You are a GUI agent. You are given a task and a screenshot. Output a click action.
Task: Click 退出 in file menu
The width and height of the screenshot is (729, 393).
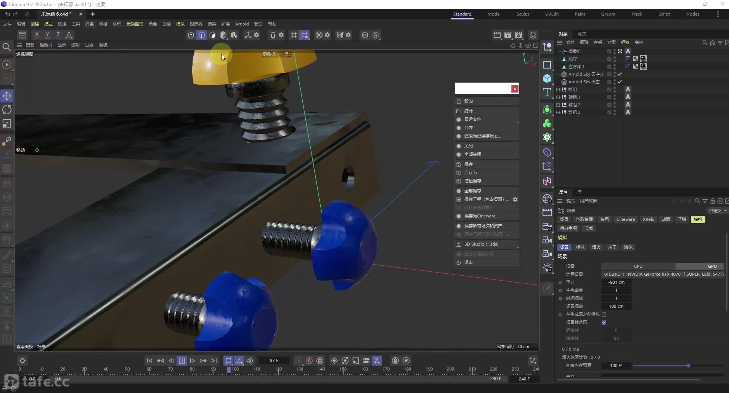pos(487,262)
